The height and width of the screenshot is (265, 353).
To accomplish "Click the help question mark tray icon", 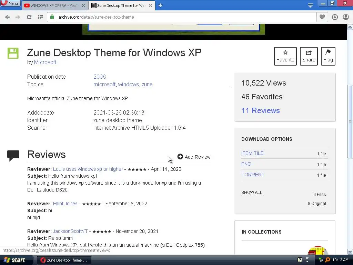I will click(x=300, y=260).
